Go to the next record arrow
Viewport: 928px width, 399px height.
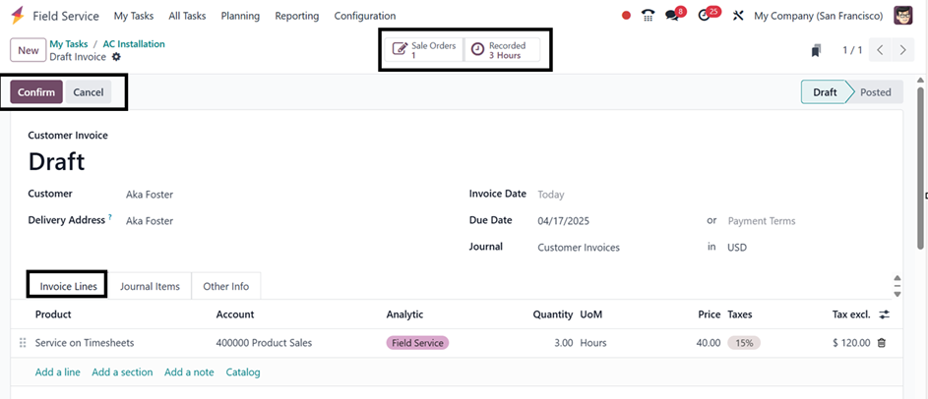click(903, 50)
